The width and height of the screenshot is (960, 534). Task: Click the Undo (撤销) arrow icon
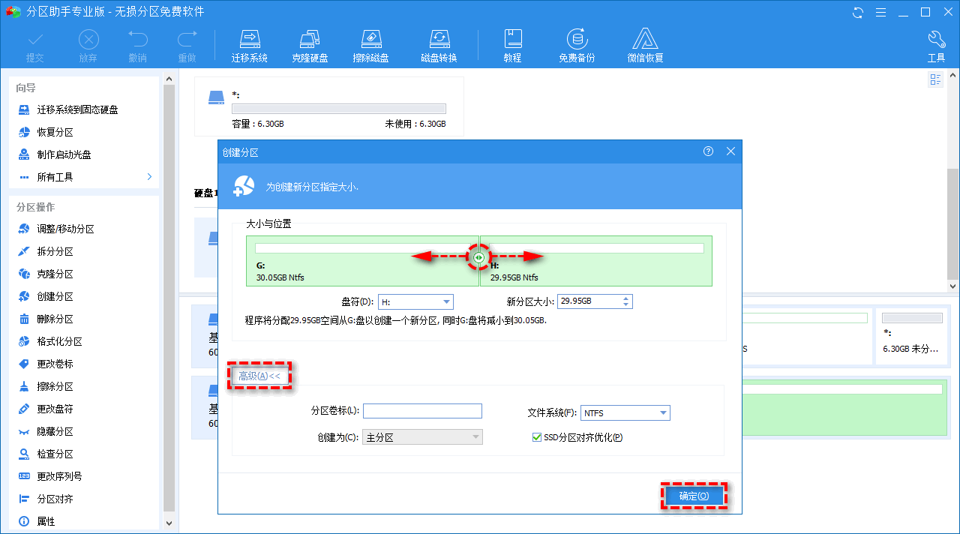tap(137, 46)
